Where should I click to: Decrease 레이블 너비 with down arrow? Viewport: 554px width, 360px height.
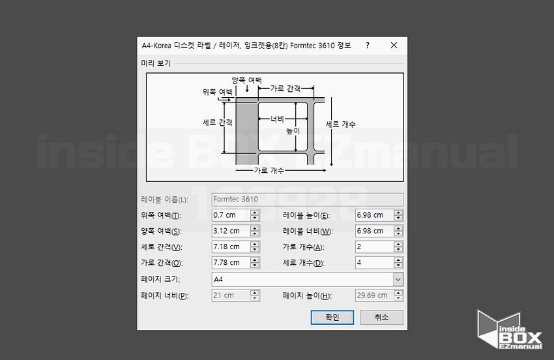pyautogui.click(x=398, y=233)
